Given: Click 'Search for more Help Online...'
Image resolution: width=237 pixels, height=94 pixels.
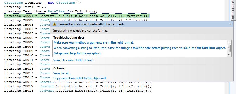Looking at the screenshot, I should coord(74,60).
